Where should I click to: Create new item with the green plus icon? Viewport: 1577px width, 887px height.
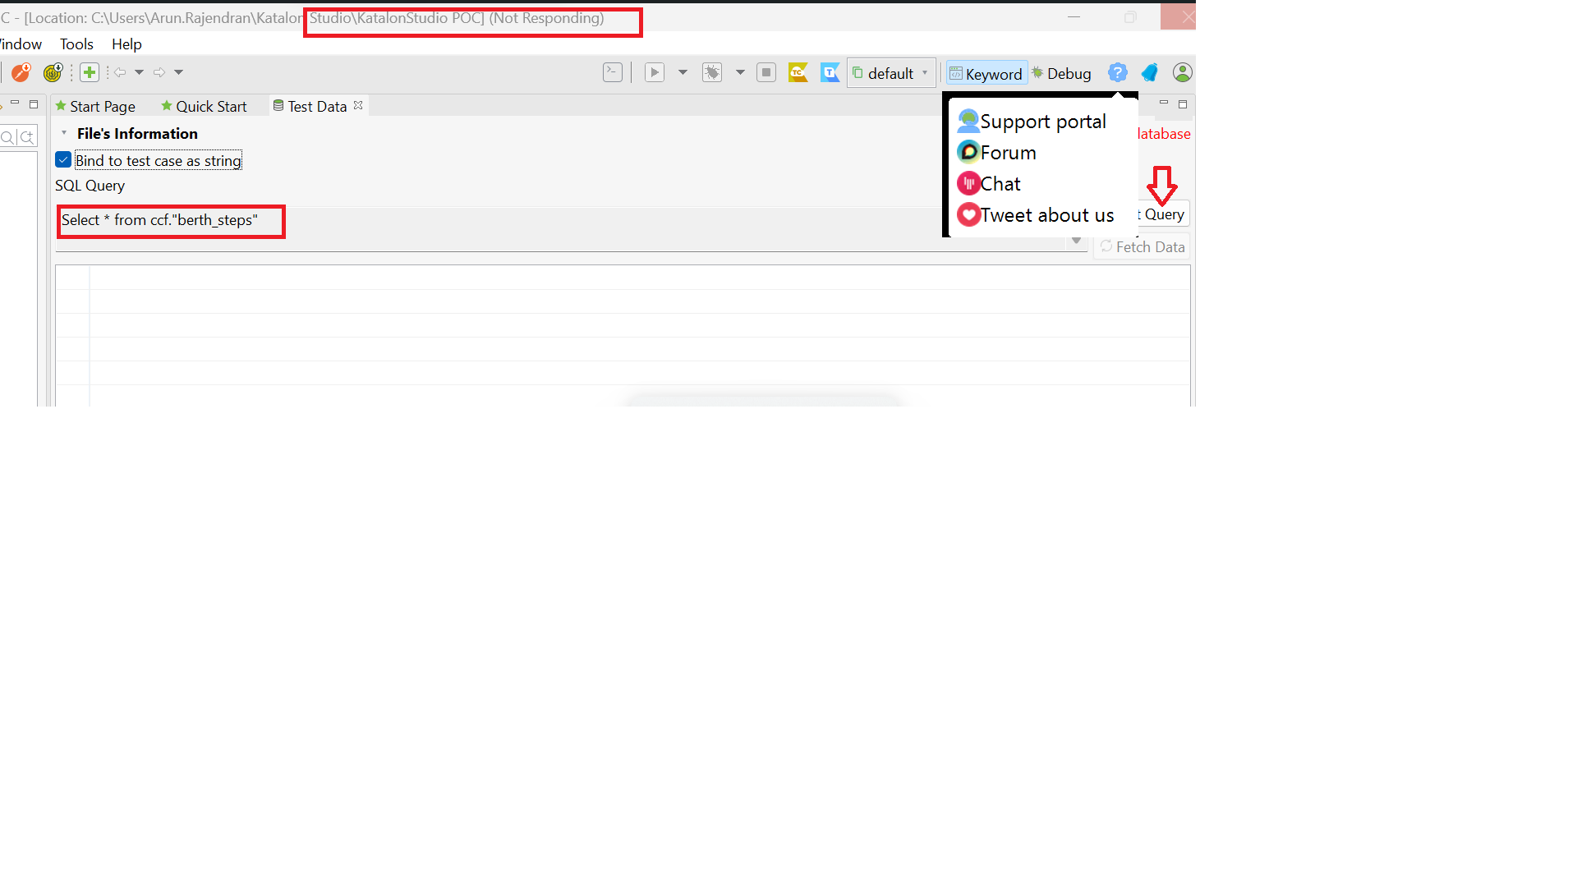(90, 72)
